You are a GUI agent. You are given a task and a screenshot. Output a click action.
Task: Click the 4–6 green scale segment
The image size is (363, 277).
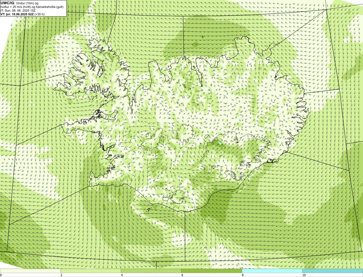click(x=151, y=271)
